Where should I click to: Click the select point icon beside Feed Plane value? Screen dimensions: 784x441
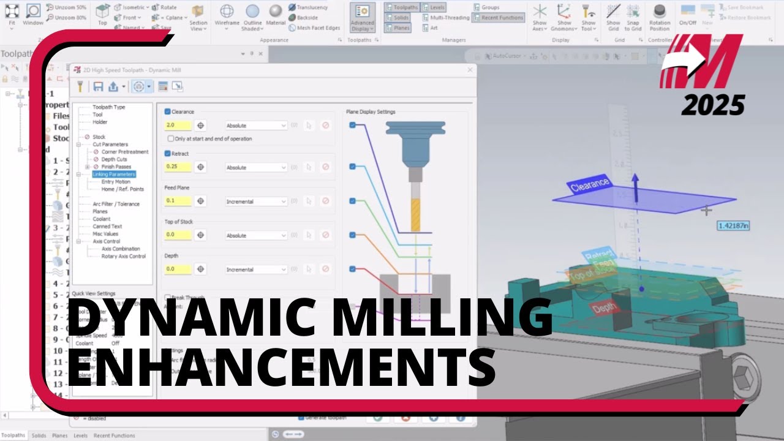click(x=200, y=202)
